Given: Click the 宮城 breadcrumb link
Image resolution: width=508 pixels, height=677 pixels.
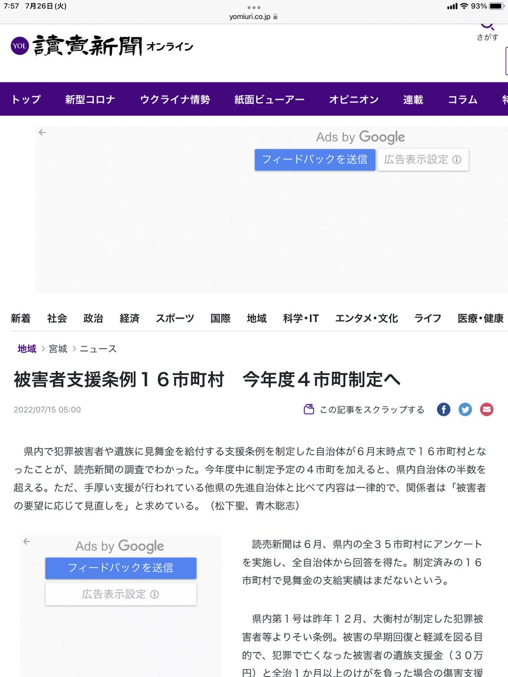Looking at the screenshot, I should pyautogui.click(x=58, y=349).
